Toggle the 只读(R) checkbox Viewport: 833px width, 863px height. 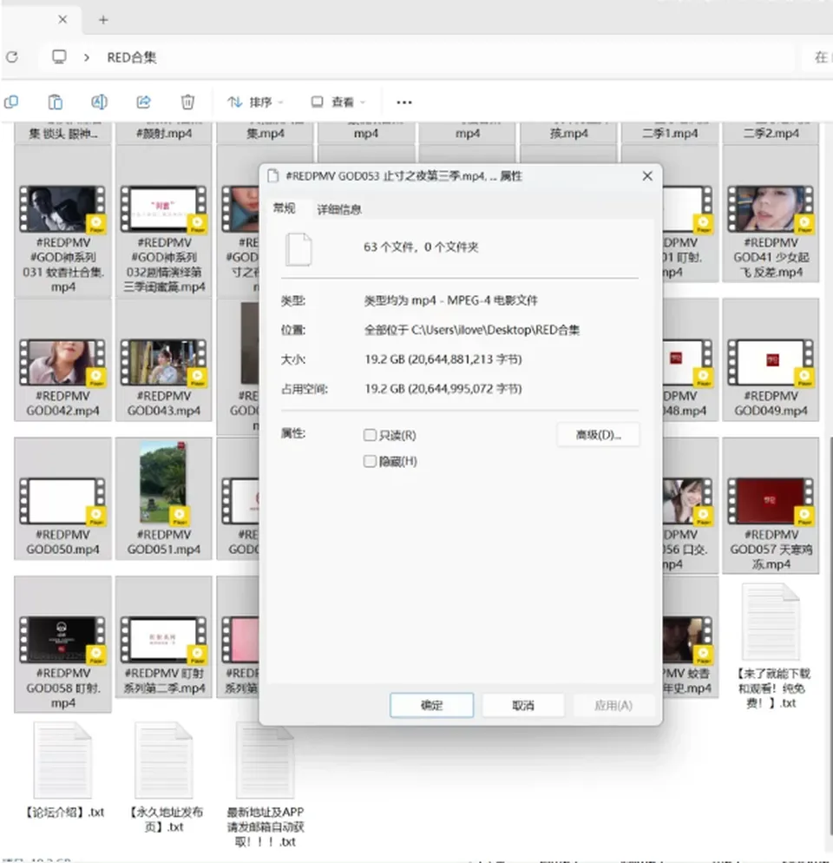[370, 435]
